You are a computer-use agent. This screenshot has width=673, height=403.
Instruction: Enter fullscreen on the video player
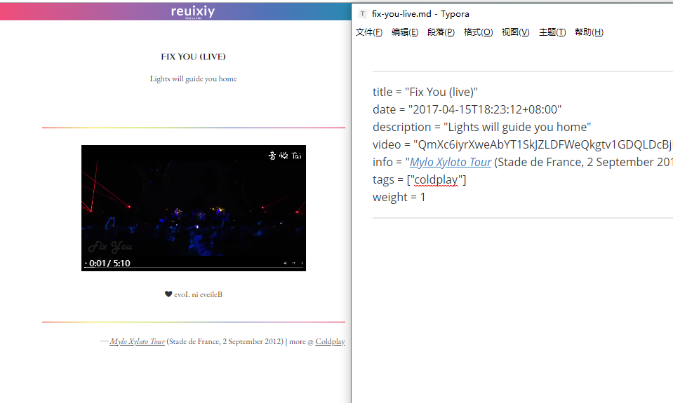293,264
